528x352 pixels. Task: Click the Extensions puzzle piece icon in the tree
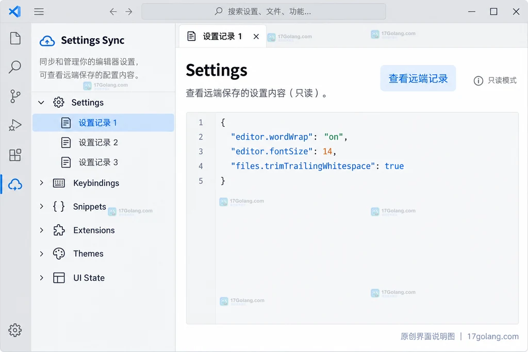(59, 230)
